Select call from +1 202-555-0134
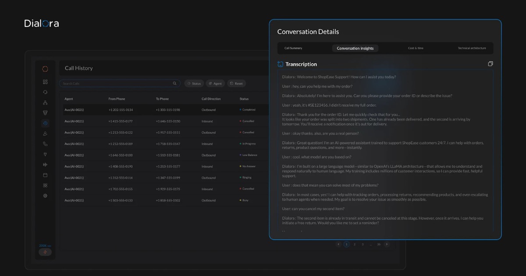The width and height of the screenshot is (526, 276). 121,110
